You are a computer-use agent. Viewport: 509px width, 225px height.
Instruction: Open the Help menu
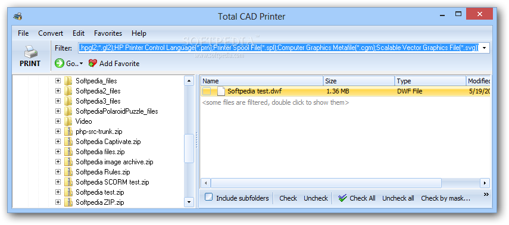click(139, 33)
